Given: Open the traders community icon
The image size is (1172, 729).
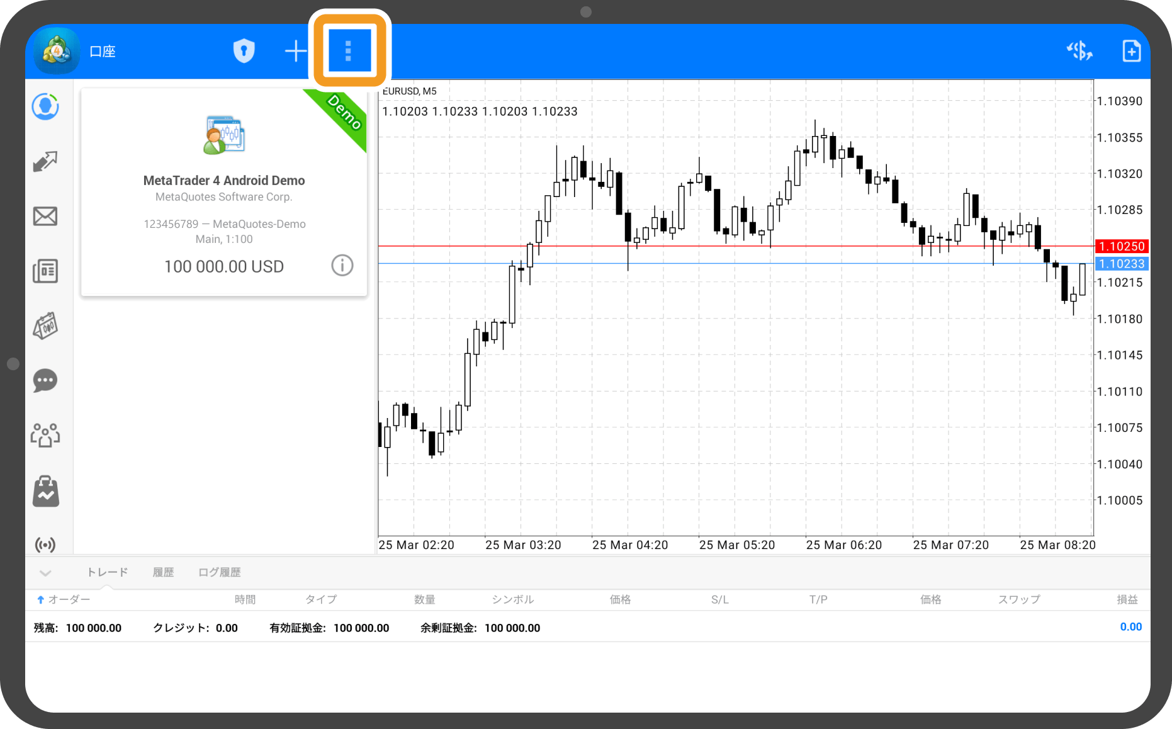Looking at the screenshot, I should (45, 435).
